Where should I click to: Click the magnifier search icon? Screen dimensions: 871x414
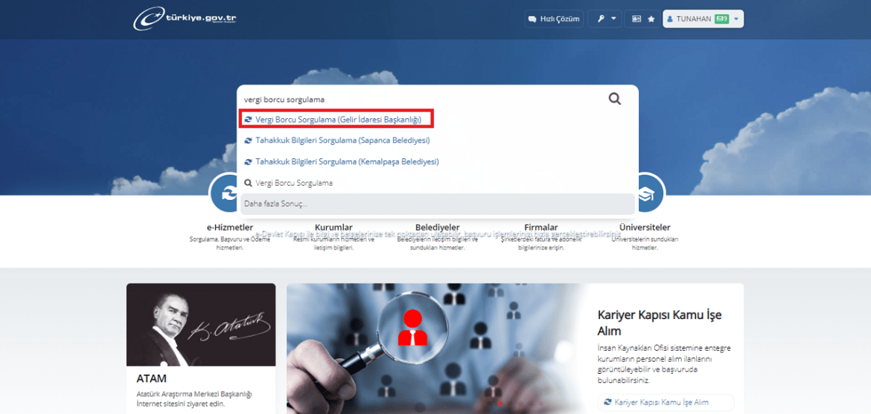point(614,99)
